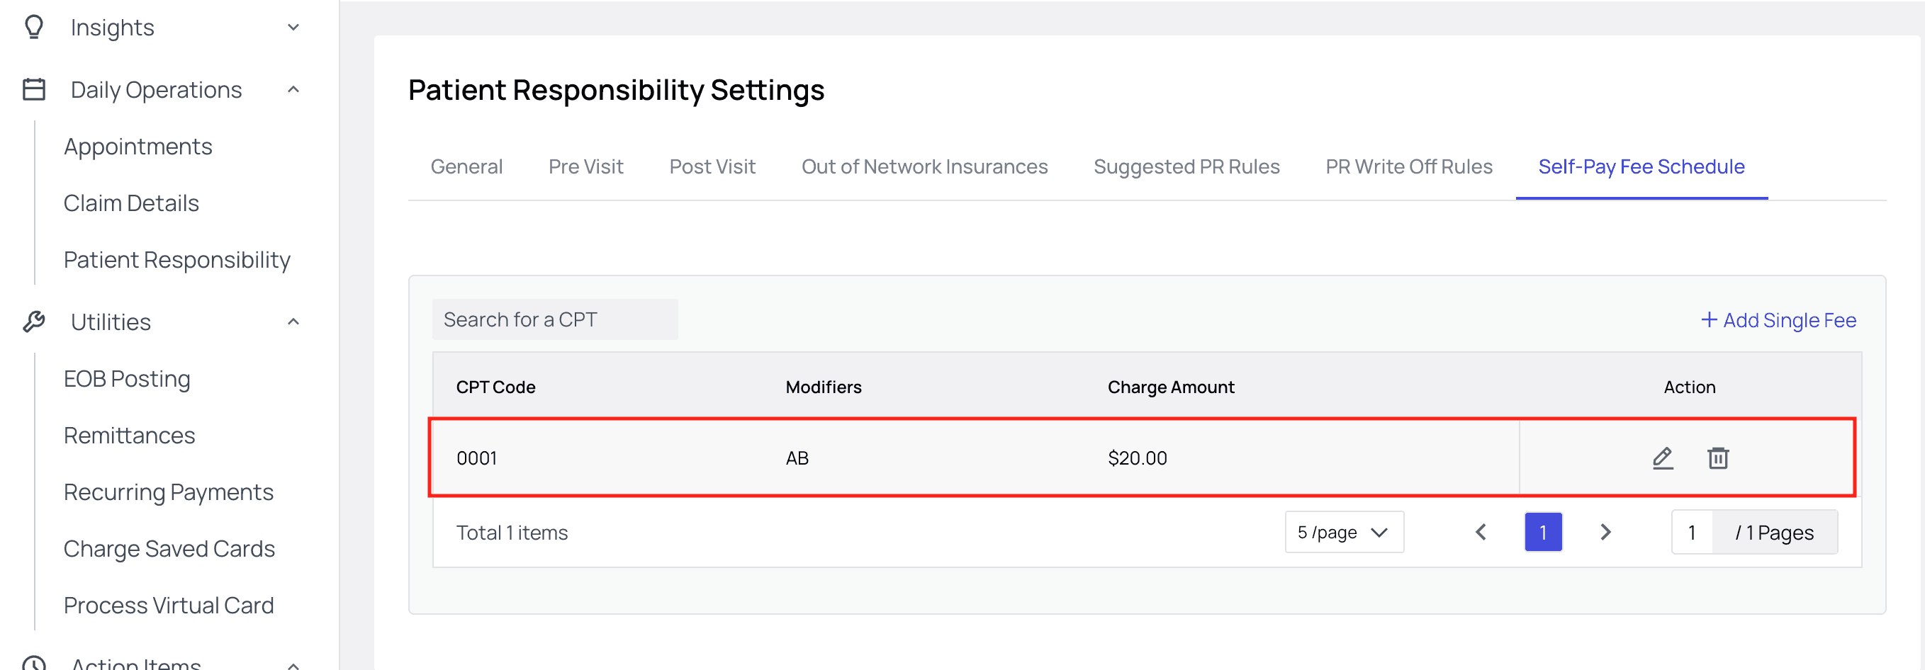Click the pencil edit icon for CPT 0001
Image resolution: width=1925 pixels, height=670 pixels.
pos(1662,458)
